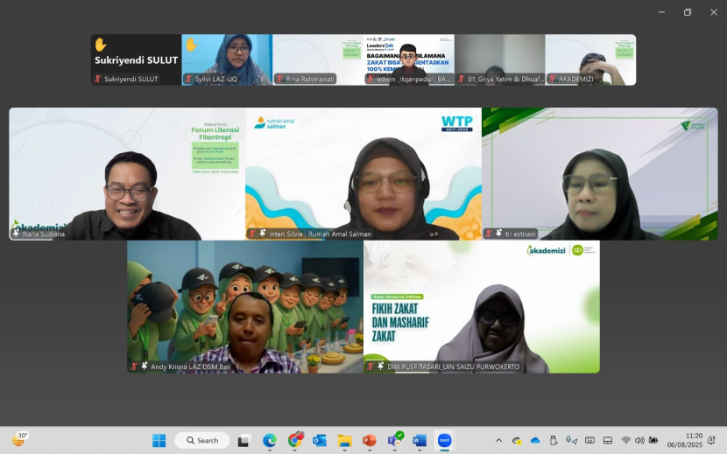The height and width of the screenshot is (454, 727).
Task: Open the Zoom app in taskbar
Action: [444, 440]
